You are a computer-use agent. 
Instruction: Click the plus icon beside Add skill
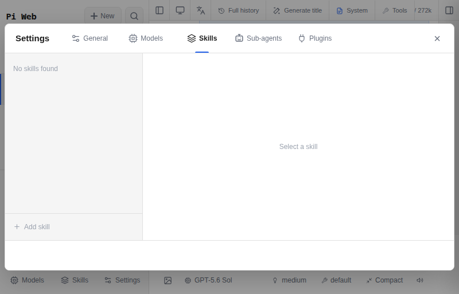tap(17, 227)
